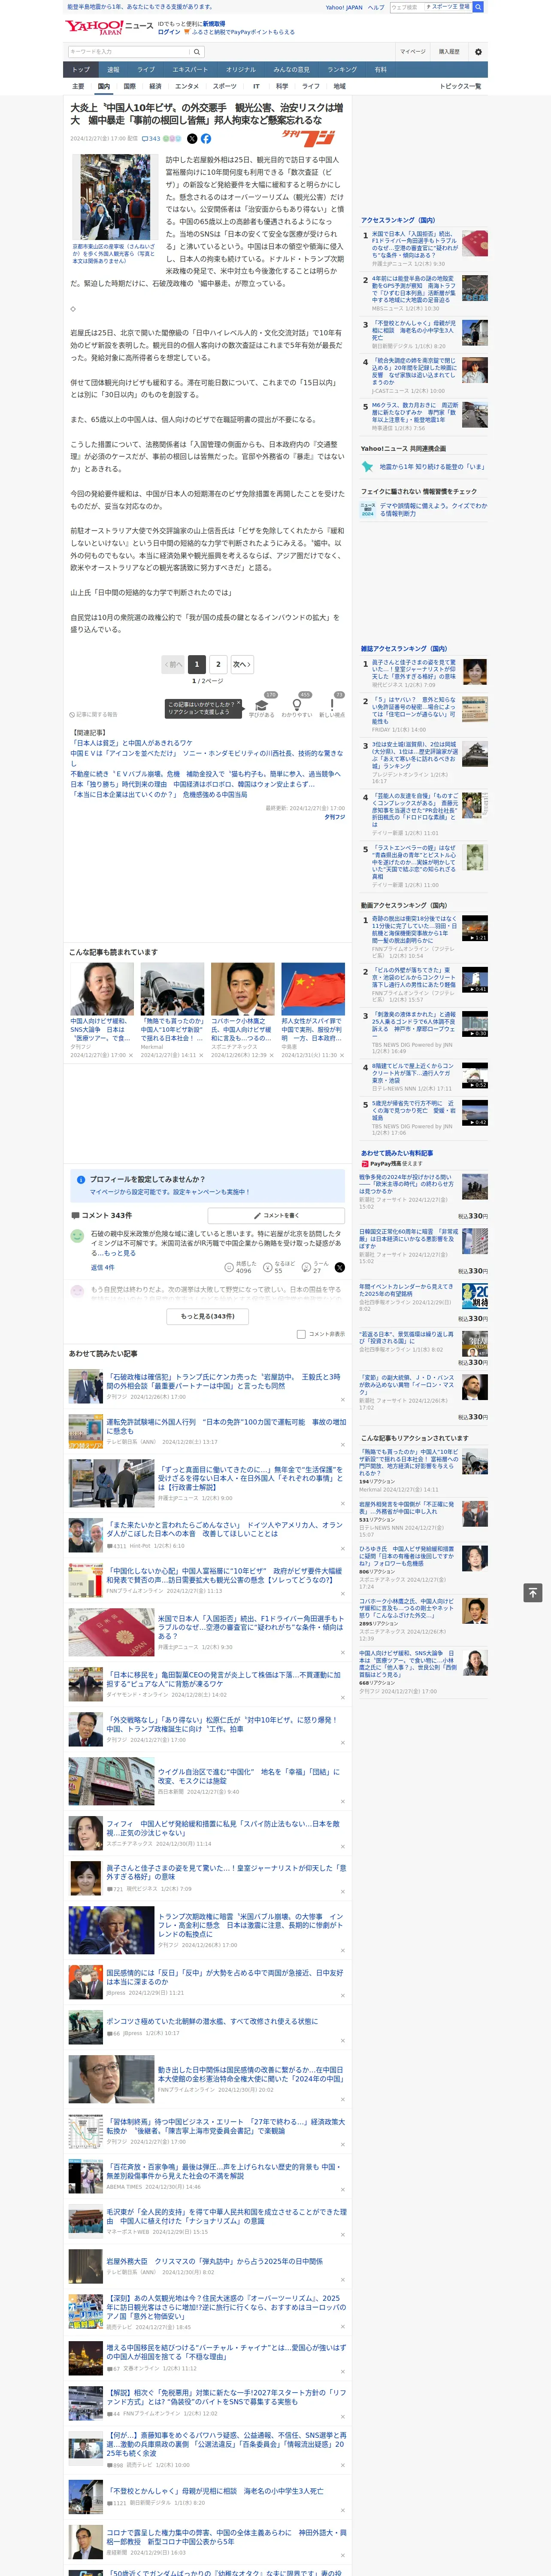
Task: Share first comment on X
Action: click(339, 1267)
